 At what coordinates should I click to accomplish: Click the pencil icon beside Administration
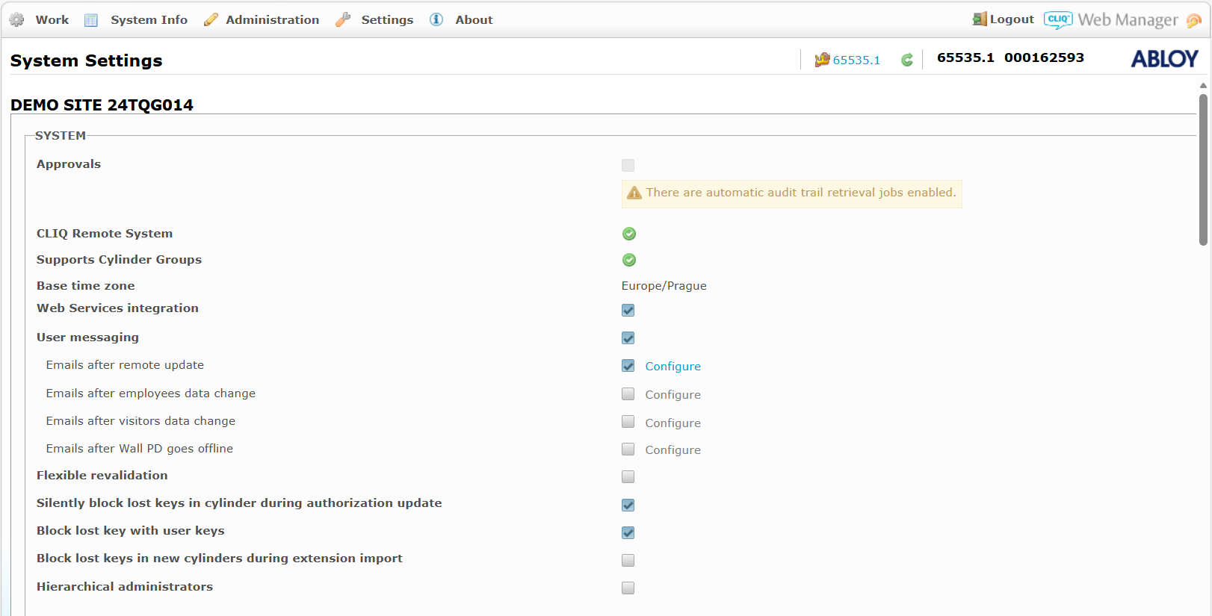pos(211,20)
